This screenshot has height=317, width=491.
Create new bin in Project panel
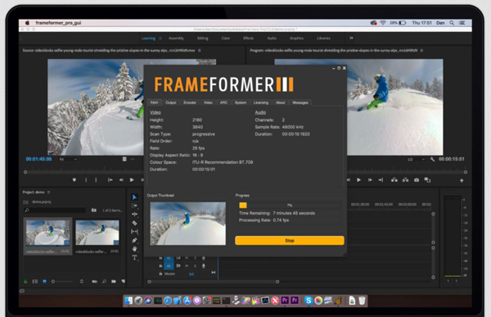[x=114, y=282]
